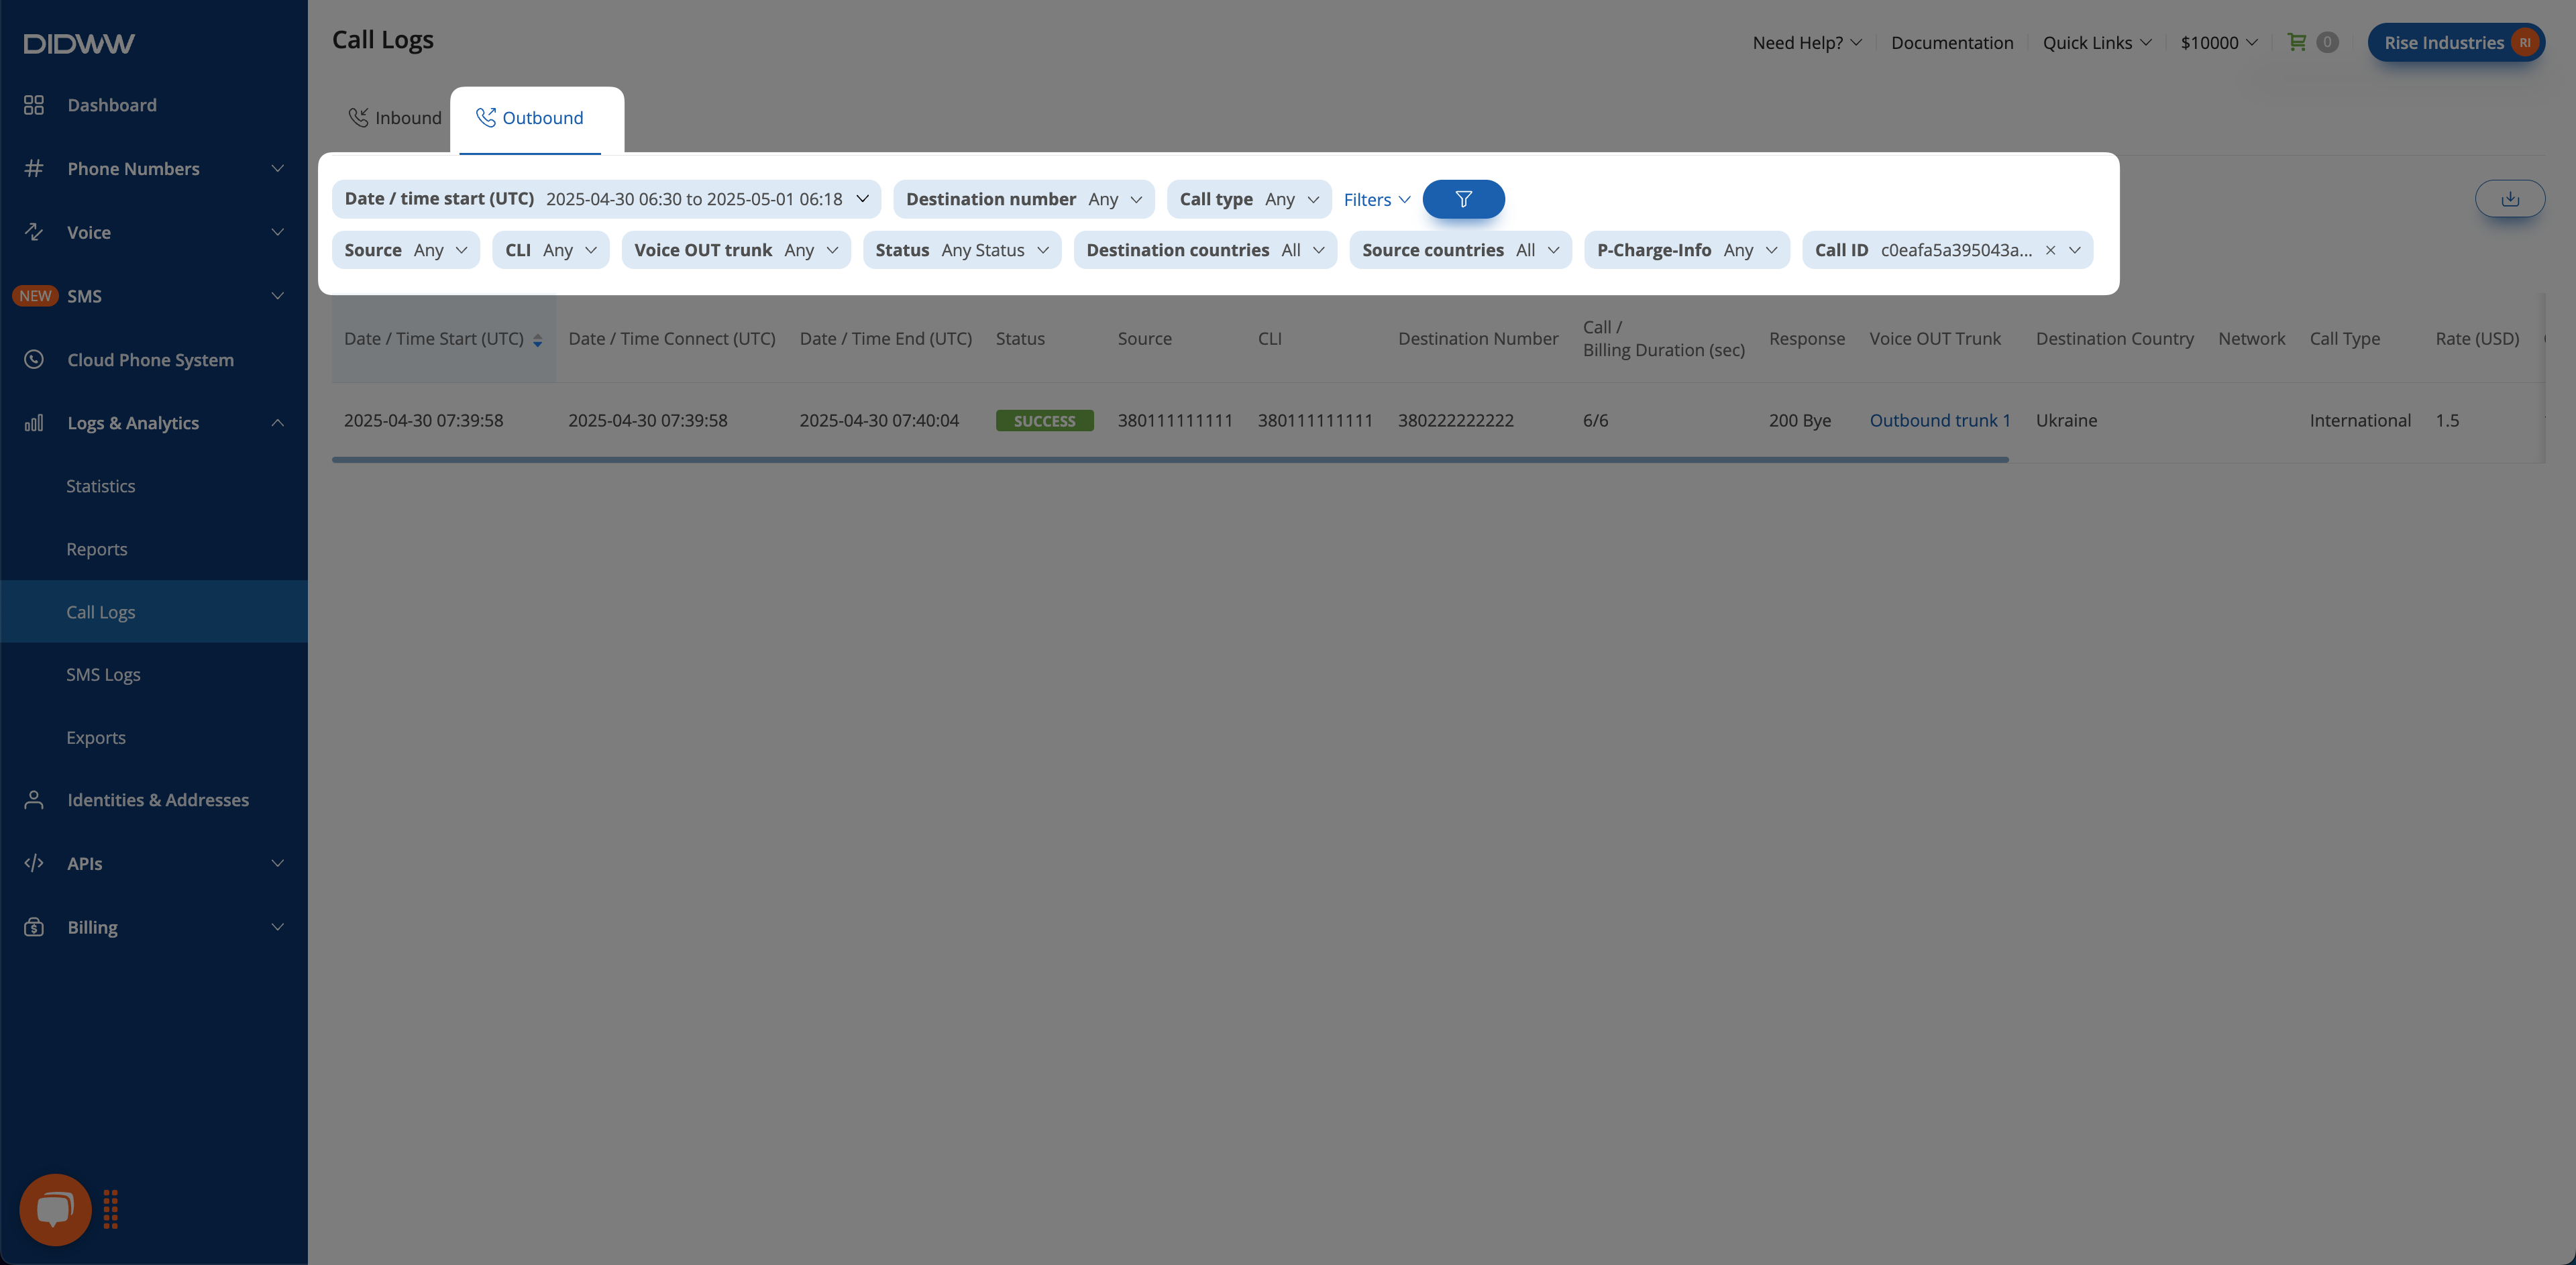Click the SUCCESS status badge
The height and width of the screenshot is (1265, 2576).
1044,421
